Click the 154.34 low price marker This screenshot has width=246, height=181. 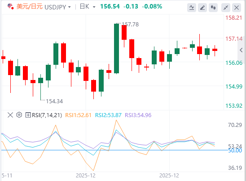tap(54, 101)
